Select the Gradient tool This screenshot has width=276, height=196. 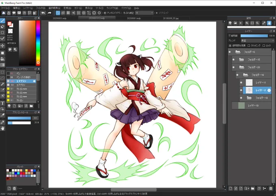pyautogui.click(x=2, y=65)
